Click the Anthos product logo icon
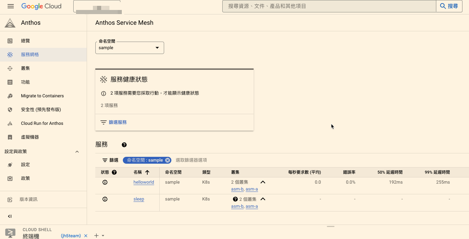 (10, 23)
